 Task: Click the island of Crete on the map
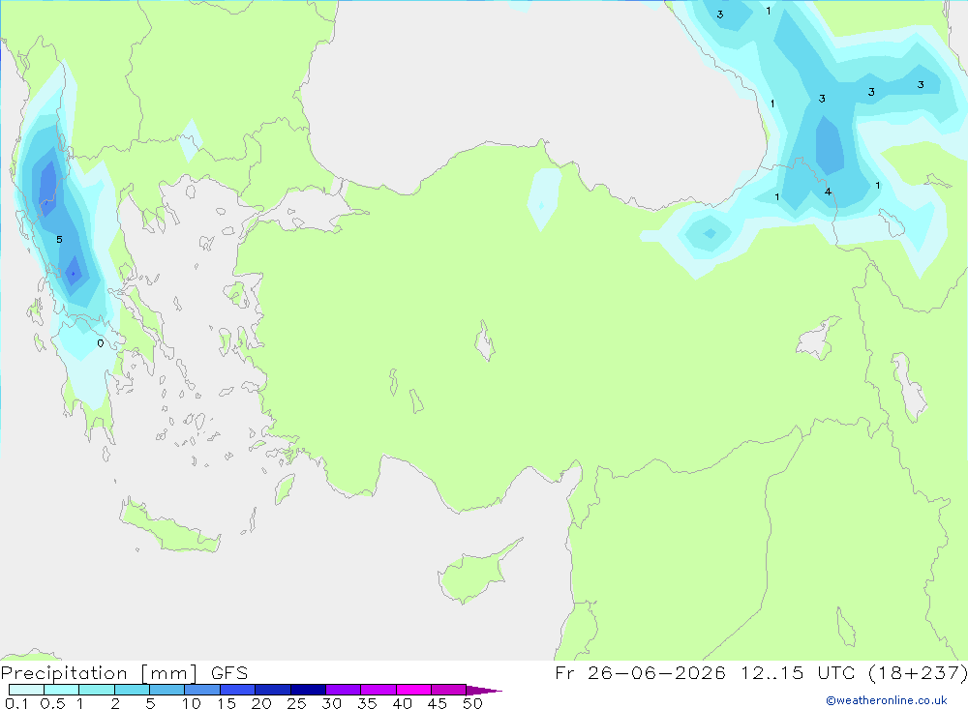(169, 528)
